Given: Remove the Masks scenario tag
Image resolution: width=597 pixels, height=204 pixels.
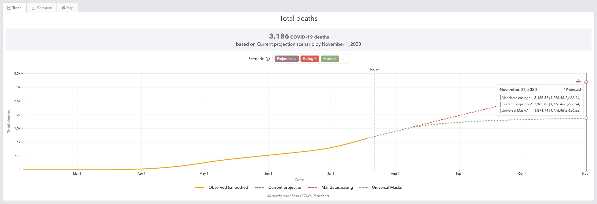Looking at the screenshot, I should tap(335, 59).
